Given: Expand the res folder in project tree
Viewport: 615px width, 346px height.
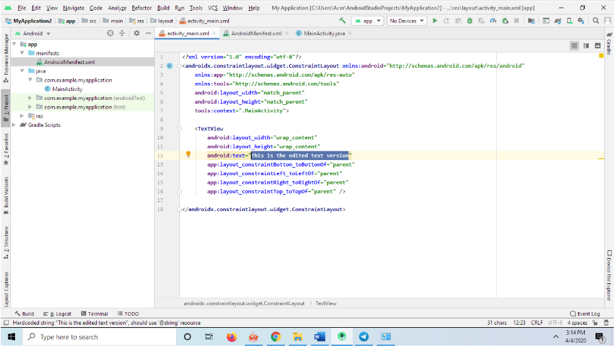Looking at the screenshot, I should 23,116.
